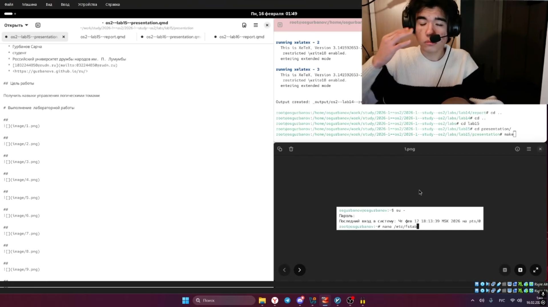The image size is (548, 307).
Task: Click the Российский университет дружбы народов line
Action: coord(69,59)
